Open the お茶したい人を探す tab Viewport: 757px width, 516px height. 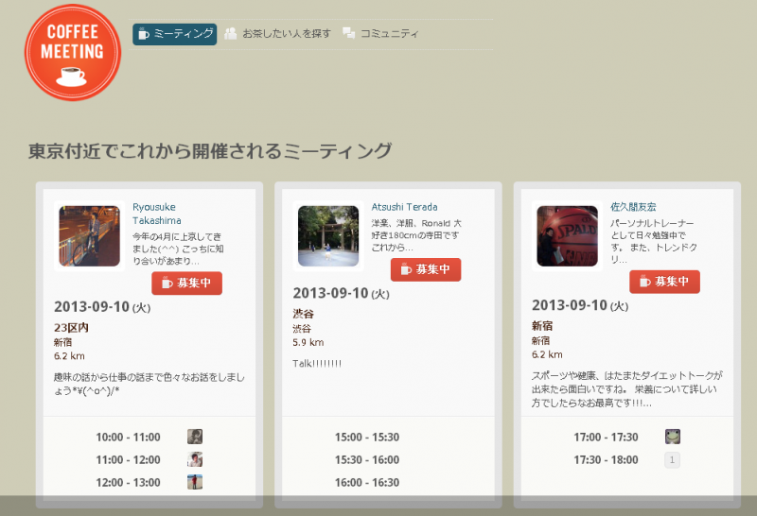coord(278,34)
